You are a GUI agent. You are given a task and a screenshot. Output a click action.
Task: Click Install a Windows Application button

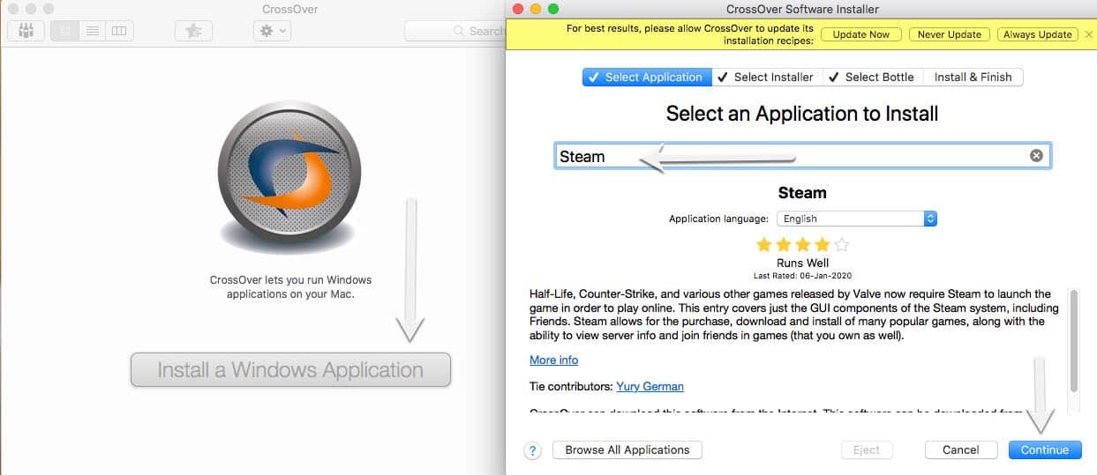coord(290,370)
